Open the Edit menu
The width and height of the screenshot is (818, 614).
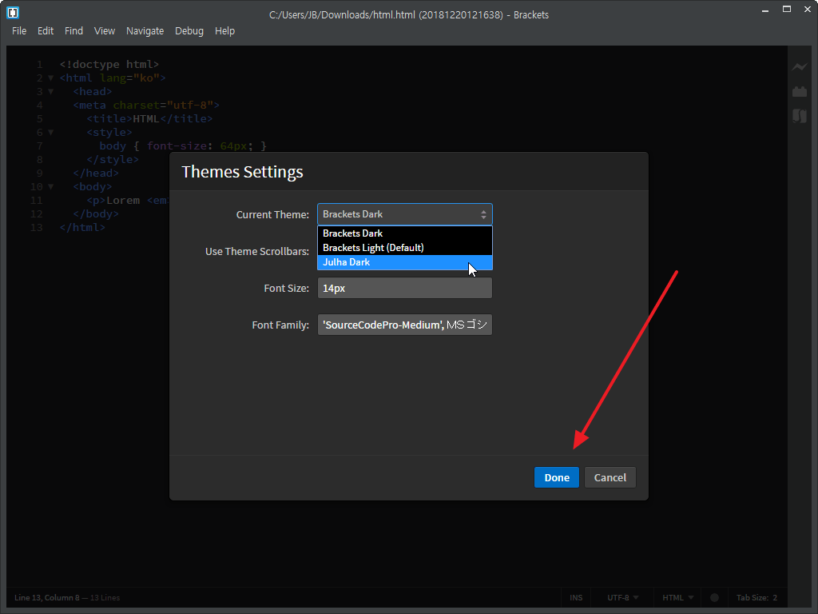(46, 31)
